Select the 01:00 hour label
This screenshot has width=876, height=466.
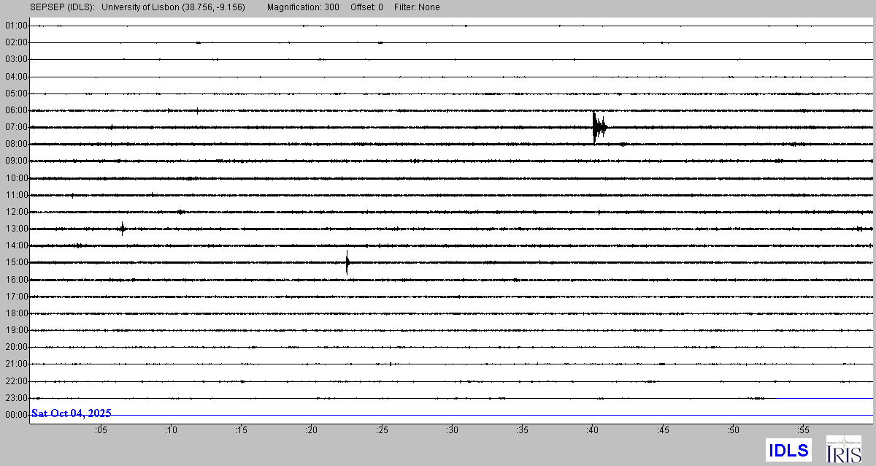(x=16, y=26)
